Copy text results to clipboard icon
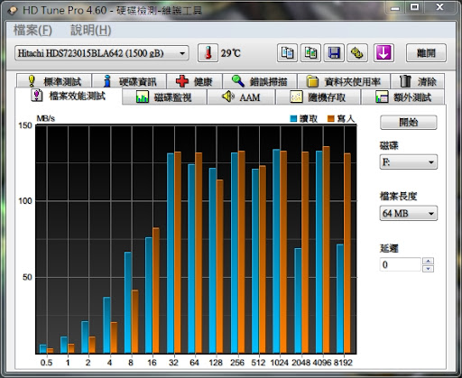Viewport: 462px width, 378px height. pyautogui.click(x=287, y=53)
